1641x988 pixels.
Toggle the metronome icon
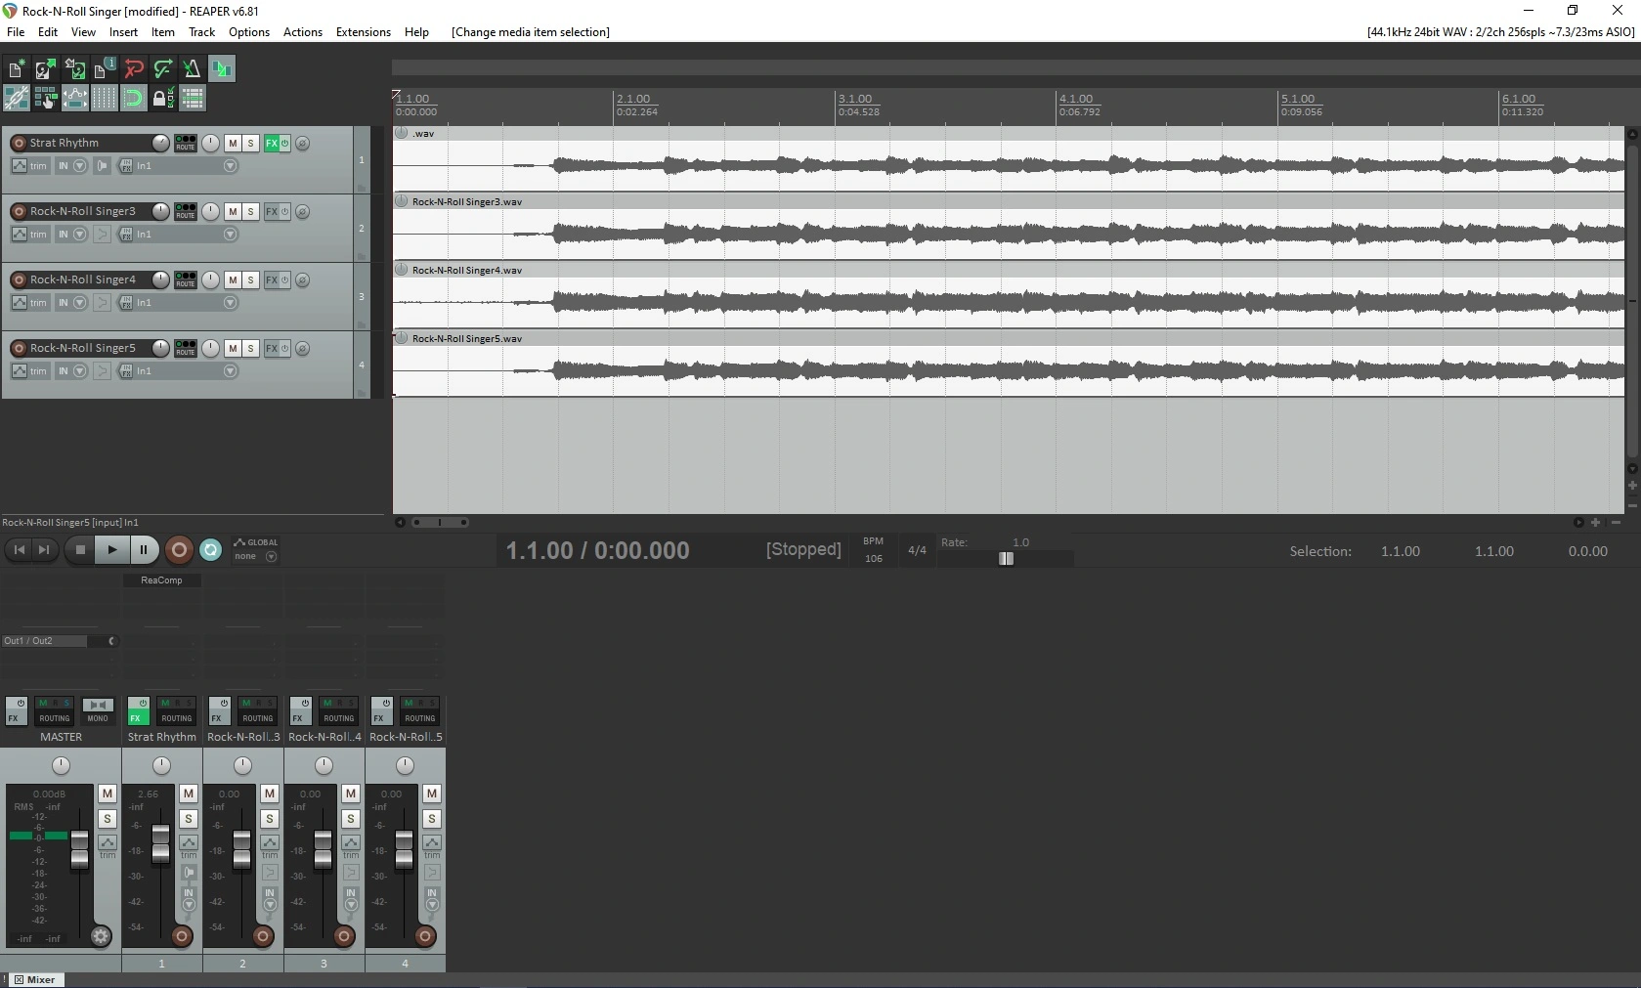pyautogui.click(x=193, y=68)
